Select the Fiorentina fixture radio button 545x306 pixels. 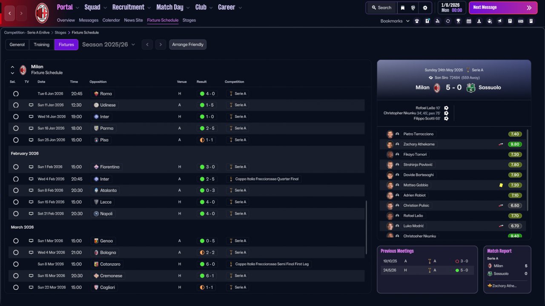[x=16, y=167]
